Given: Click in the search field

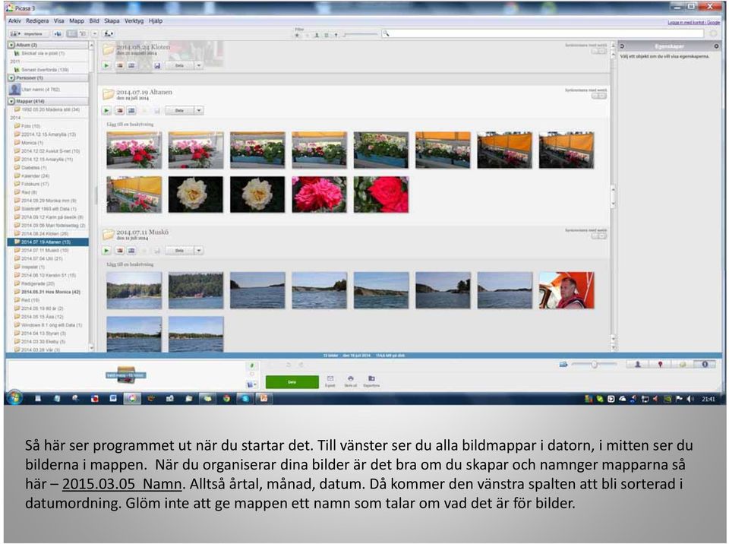Looking at the screenshot, I should coord(542,33).
